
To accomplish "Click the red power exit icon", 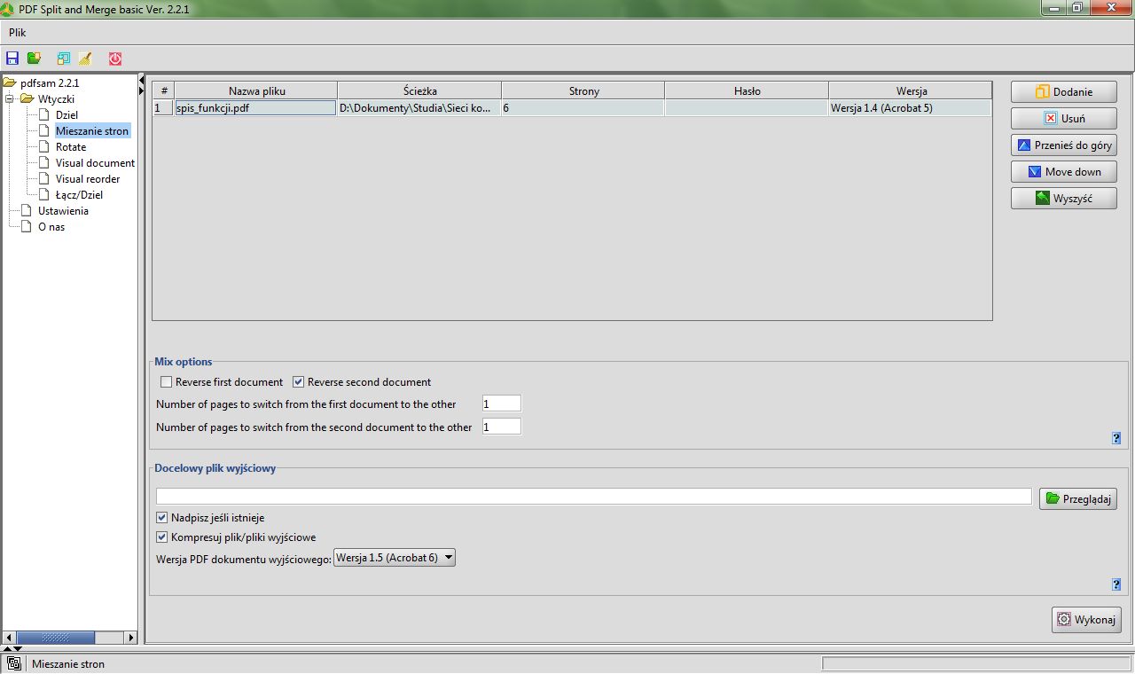I will click(x=115, y=59).
